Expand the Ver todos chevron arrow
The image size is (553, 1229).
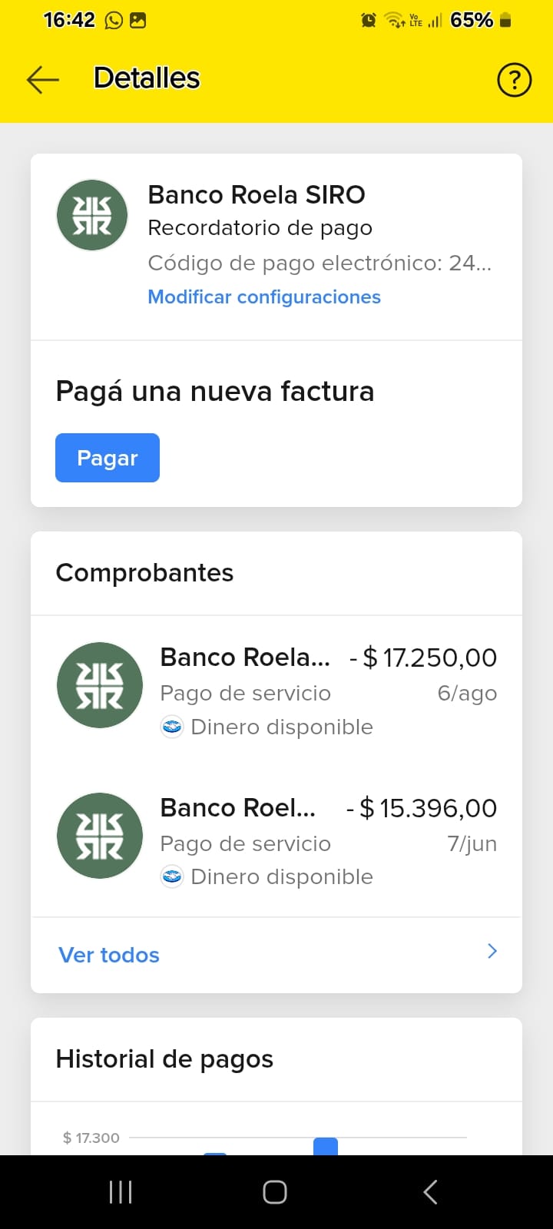pos(492,952)
